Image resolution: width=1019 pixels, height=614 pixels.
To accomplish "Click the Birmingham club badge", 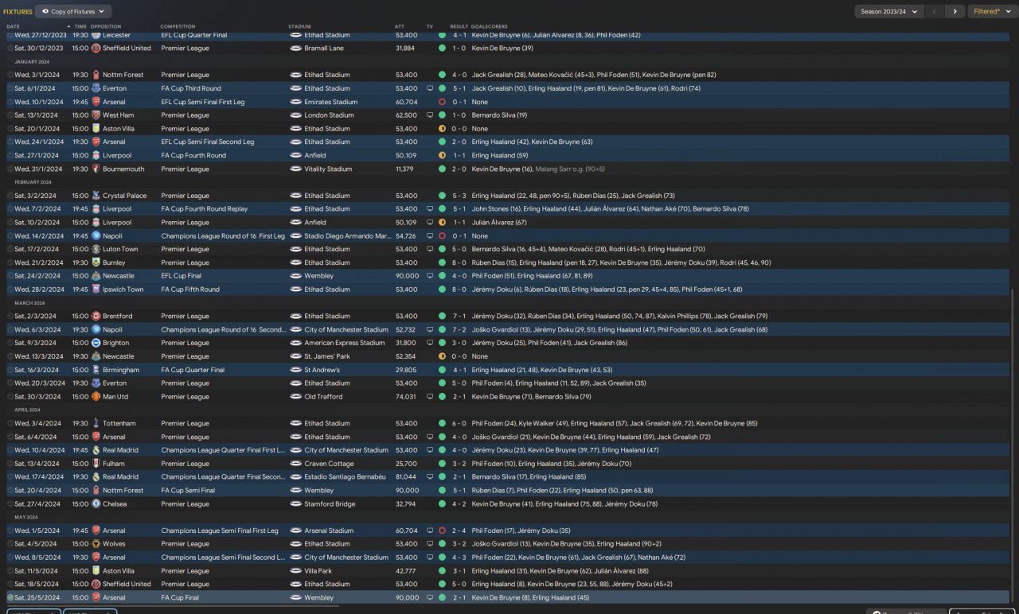I will pos(96,370).
